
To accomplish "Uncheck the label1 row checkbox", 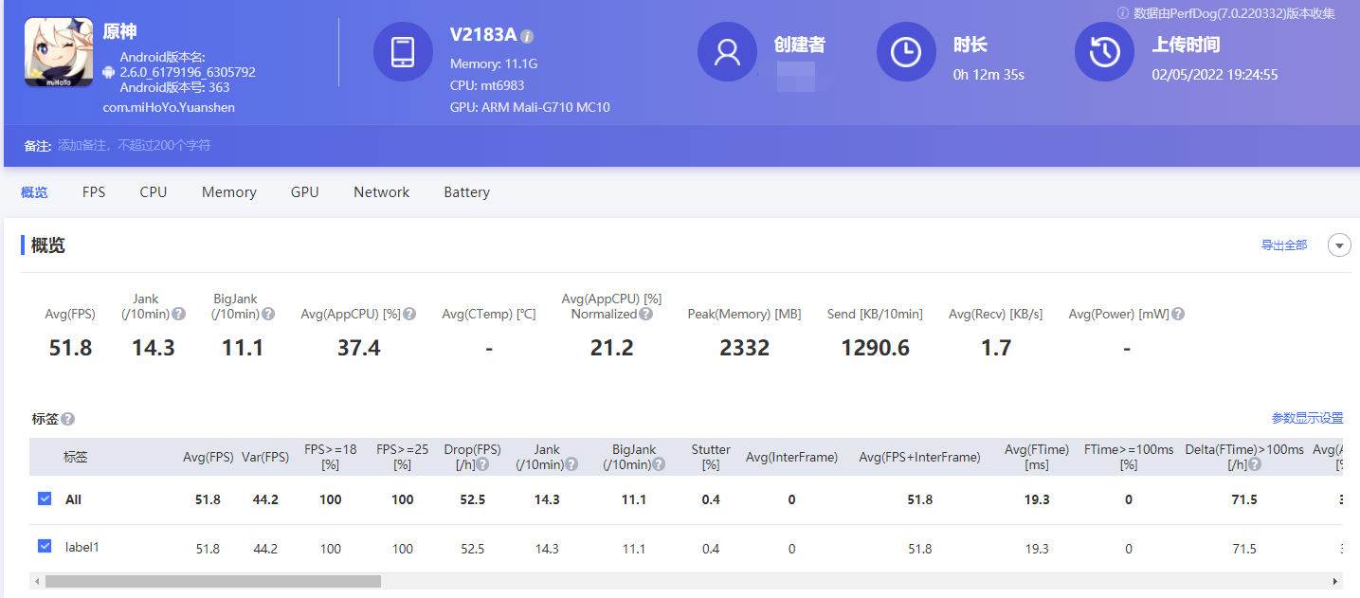I will [45, 546].
